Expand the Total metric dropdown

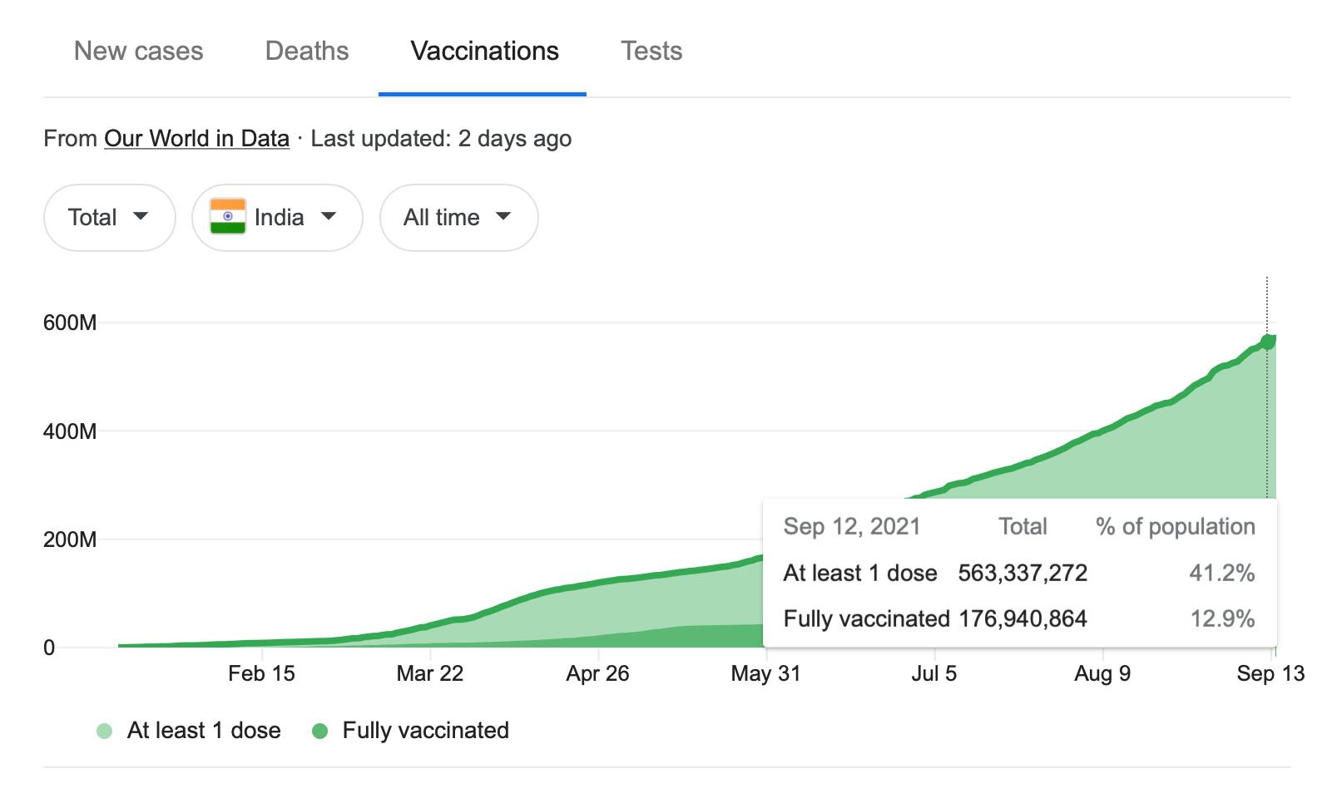point(109,218)
